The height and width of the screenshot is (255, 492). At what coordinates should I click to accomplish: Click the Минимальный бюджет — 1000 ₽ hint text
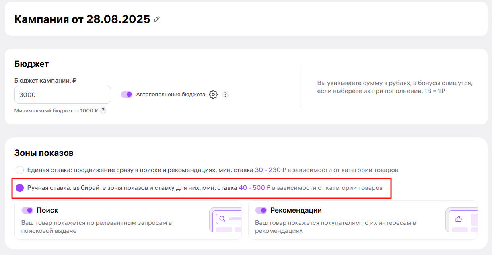(x=56, y=110)
